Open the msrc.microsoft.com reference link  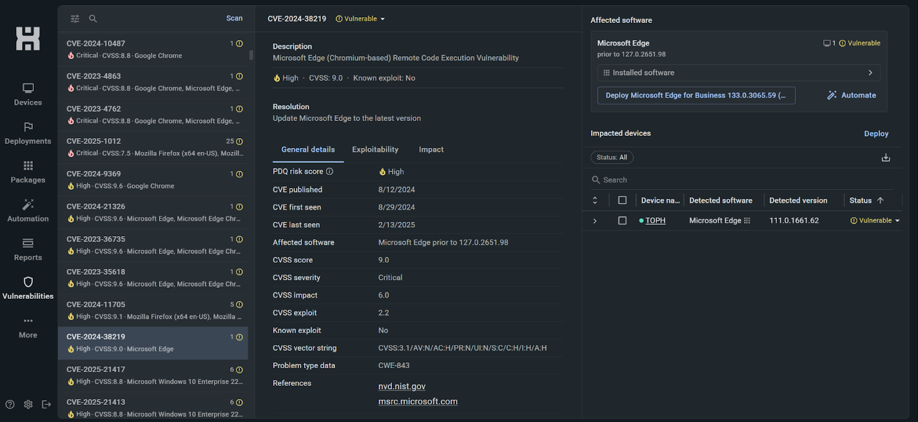[x=418, y=401]
